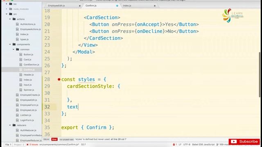Click modified indicator on Confirm.js tab
This screenshot has width=262, height=147.
point(117,6)
